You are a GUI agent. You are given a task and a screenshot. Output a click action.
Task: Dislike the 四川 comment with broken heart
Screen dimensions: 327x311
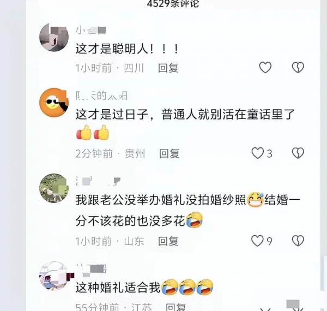pos(298,68)
